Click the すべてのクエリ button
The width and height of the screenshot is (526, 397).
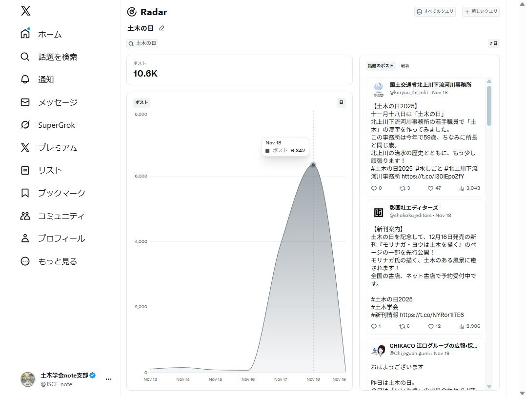pyautogui.click(x=435, y=12)
